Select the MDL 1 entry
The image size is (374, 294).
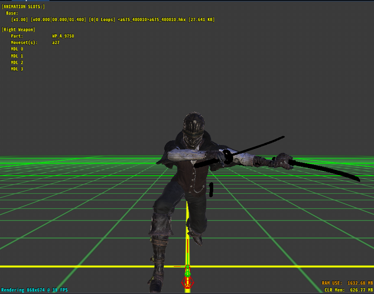(x=17, y=56)
